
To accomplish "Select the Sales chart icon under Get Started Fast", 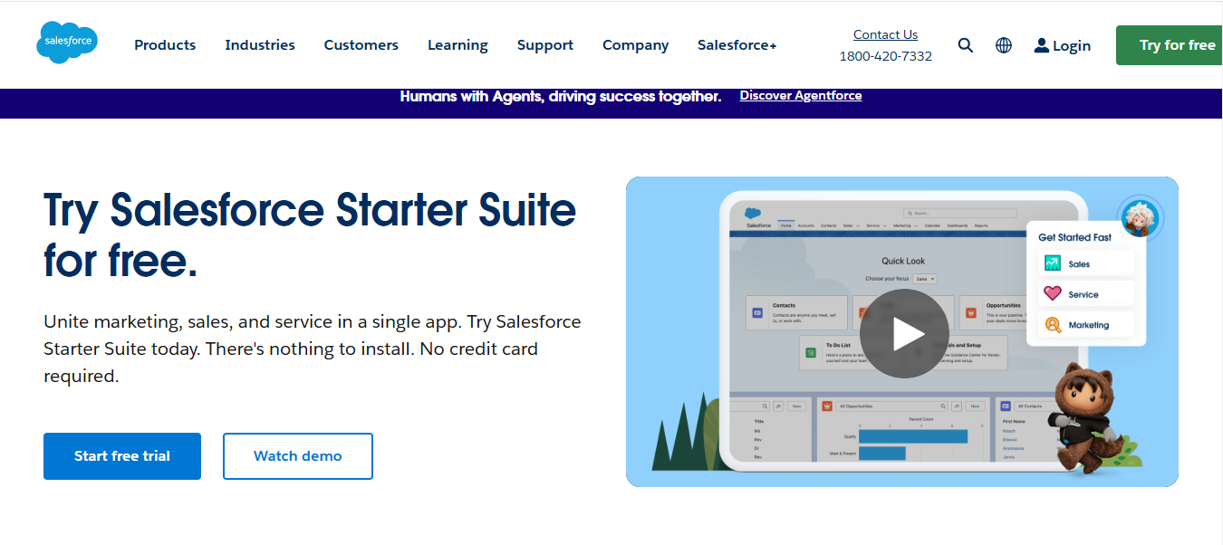I will pyautogui.click(x=1052, y=263).
